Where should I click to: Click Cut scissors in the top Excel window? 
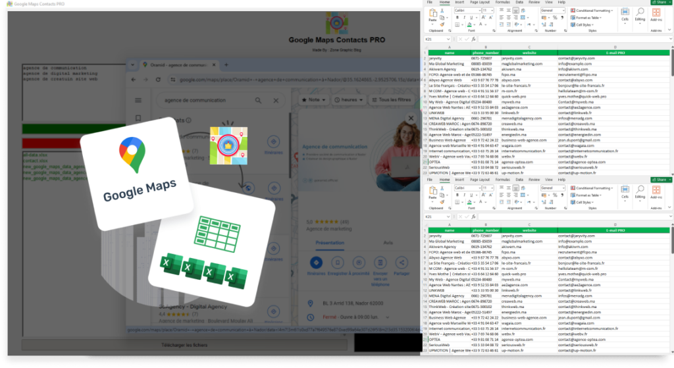(442, 11)
